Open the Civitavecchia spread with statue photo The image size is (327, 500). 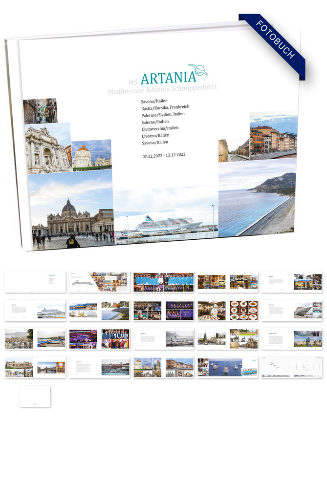coord(292,339)
